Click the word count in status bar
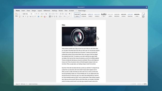 (23, 84)
